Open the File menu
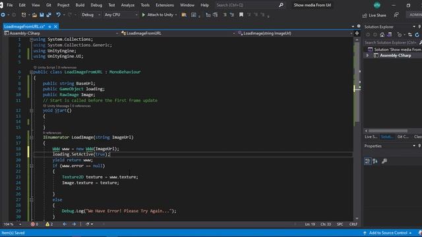Screen dimensions: 422x237 coord(10,5)
